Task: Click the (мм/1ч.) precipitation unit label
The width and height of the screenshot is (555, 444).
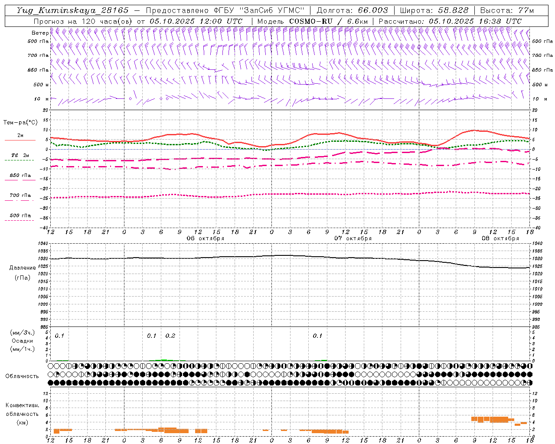Action: click(x=23, y=349)
